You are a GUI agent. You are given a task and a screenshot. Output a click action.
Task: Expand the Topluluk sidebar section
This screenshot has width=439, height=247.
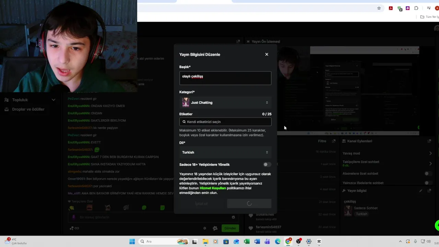point(29,100)
